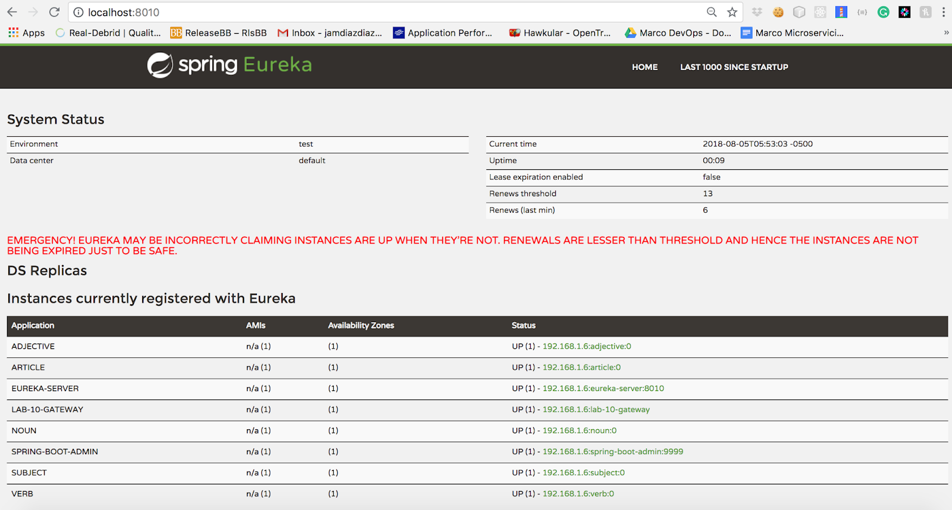
Task: Click the Renews (last min) value 6
Action: (705, 210)
